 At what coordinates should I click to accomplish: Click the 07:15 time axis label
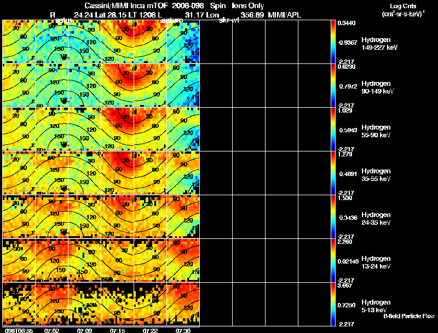tap(117, 330)
